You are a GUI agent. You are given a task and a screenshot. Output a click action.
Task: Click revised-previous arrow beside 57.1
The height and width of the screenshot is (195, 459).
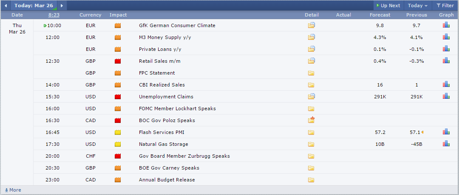click(x=422, y=132)
